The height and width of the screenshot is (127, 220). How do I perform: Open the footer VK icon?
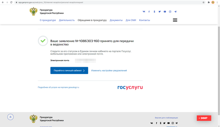152,123
